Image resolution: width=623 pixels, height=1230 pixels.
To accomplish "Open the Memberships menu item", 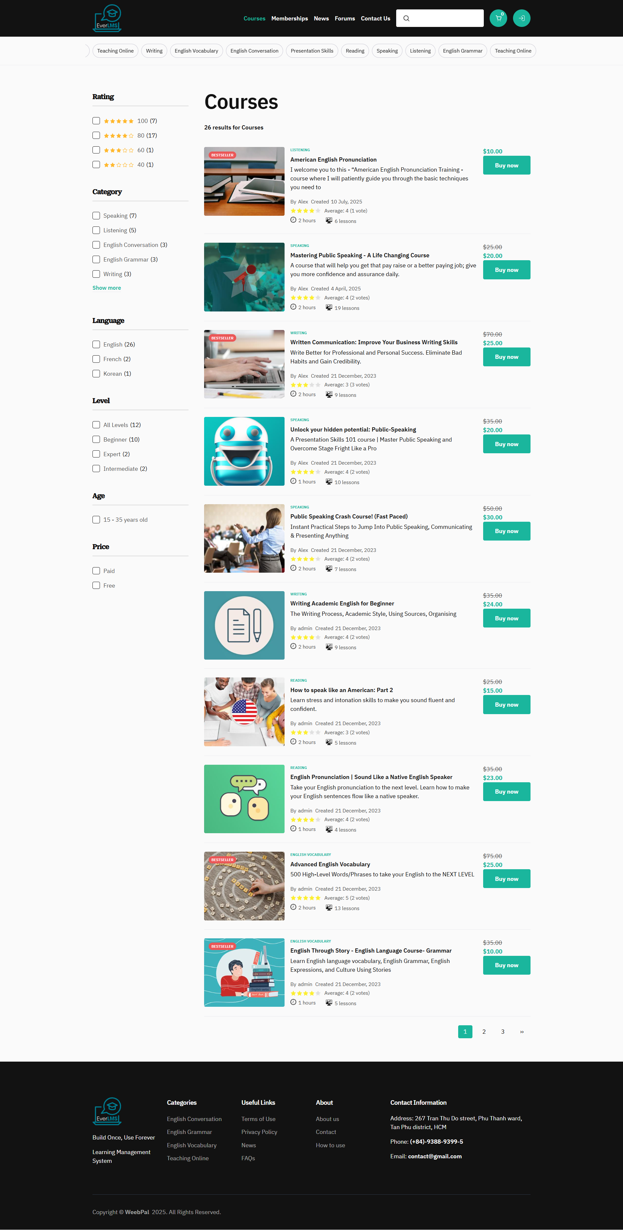I will (289, 18).
